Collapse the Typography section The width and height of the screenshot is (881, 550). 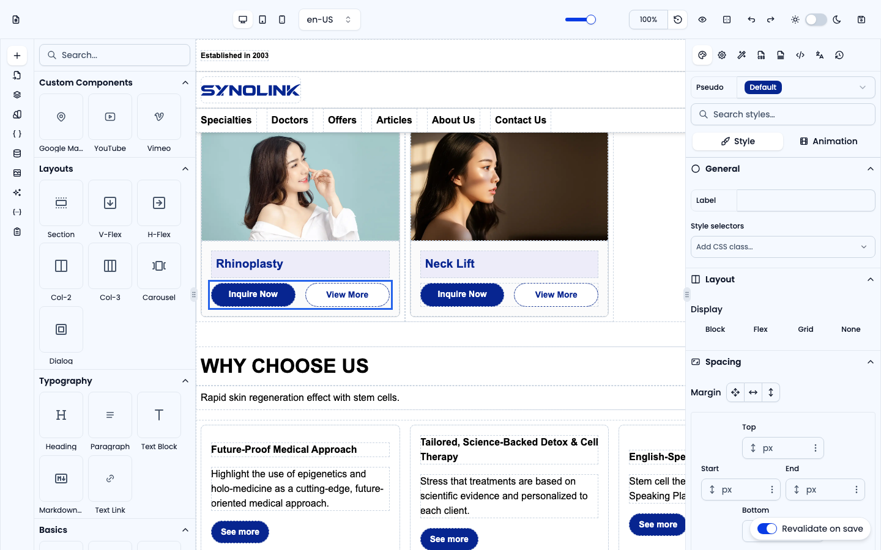[185, 381]
